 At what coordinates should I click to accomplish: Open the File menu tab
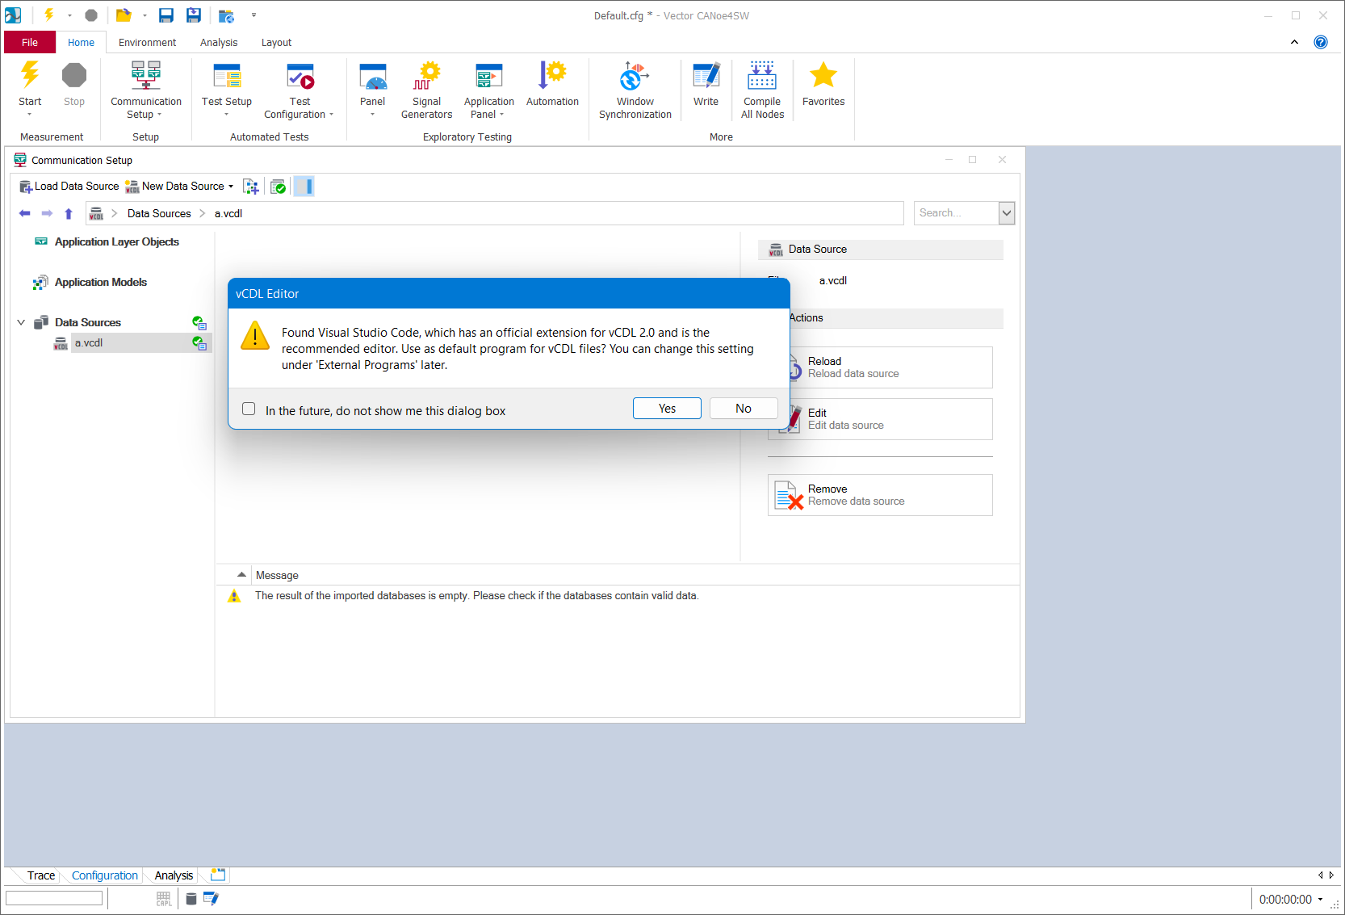click(30, 42)
